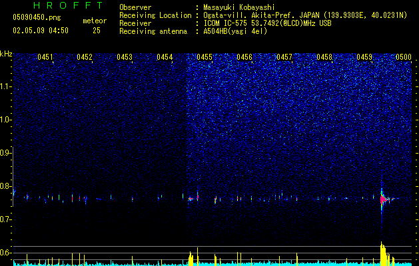Click the 0456 time marker

[x=244, y=57]
